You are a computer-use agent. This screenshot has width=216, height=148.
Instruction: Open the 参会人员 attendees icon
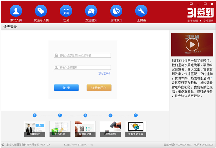16,11
